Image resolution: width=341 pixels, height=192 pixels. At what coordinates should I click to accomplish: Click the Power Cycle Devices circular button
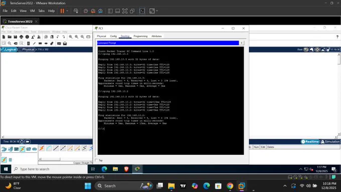(x=22, y=141)
